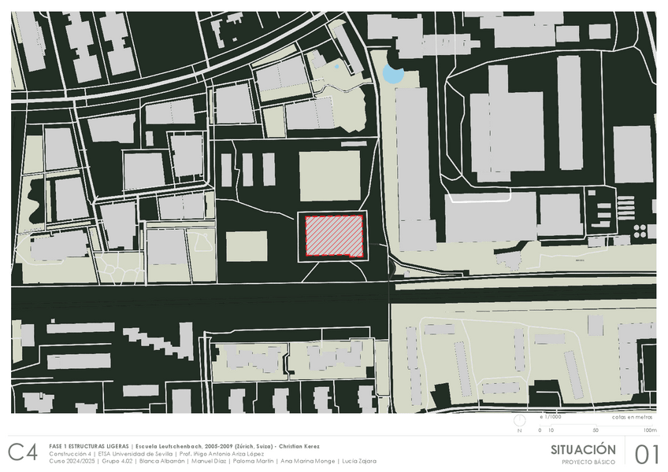This screenshot has width=668, height=472.
Task: Select the PROYECTO BÁSICO subtitle
Action: [x=588, y=462]
